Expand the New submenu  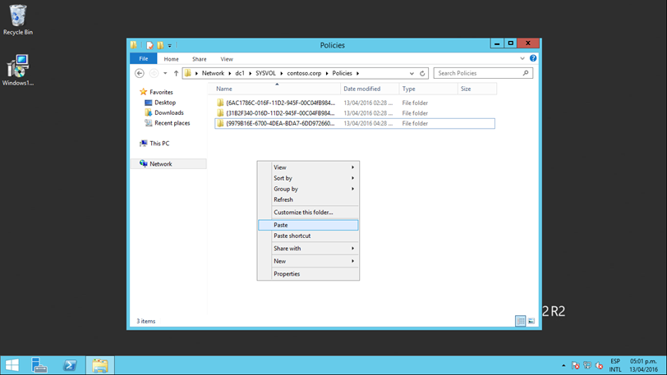(352, 261)
